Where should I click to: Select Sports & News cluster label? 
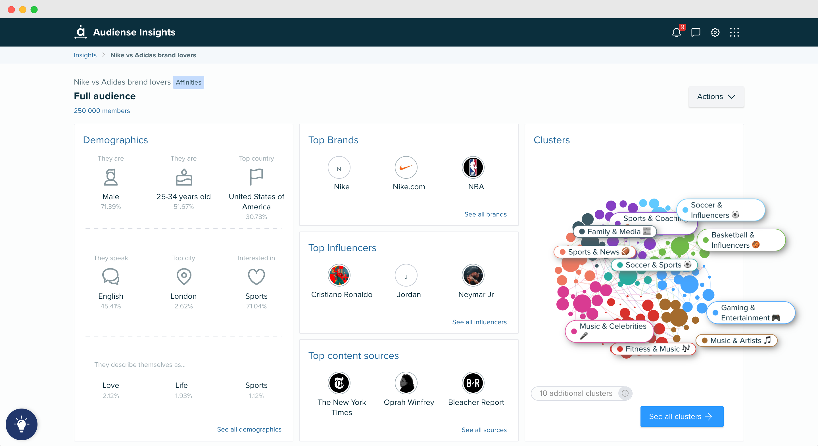click(x=594, y=252)
